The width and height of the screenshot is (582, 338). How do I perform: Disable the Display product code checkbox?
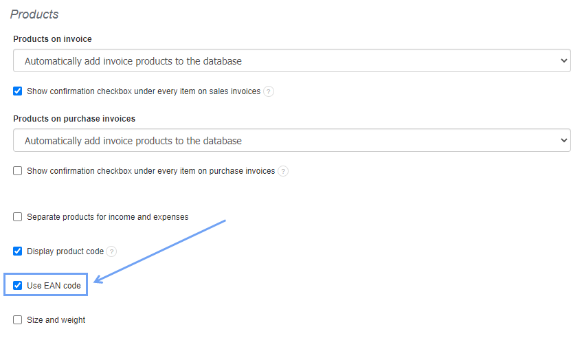tap(18, 251)
